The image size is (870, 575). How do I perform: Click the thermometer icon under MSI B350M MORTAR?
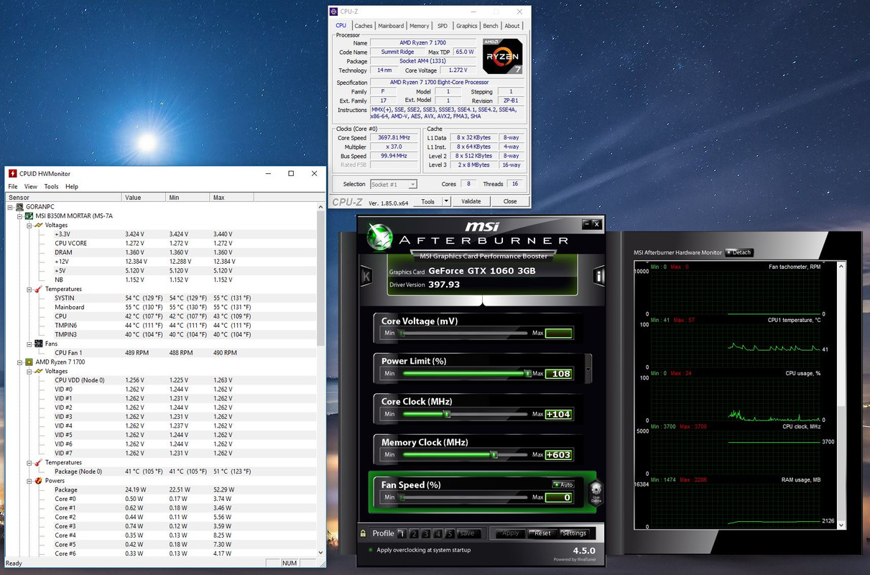point(39,289)
